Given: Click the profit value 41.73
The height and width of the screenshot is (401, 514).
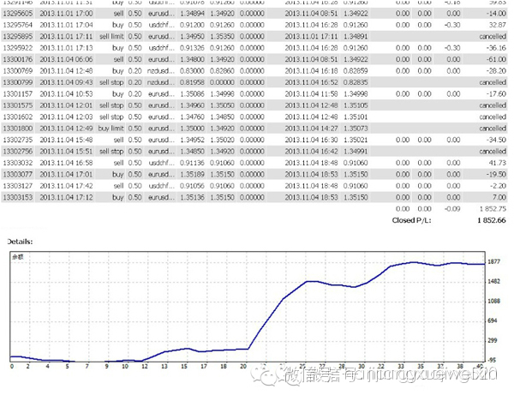Looking at the screenshot, I should 497,163.
